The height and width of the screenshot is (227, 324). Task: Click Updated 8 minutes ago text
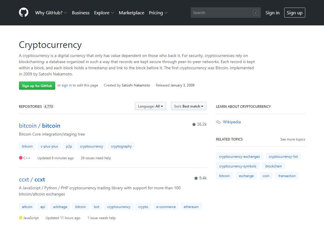(x=56, y=158)
